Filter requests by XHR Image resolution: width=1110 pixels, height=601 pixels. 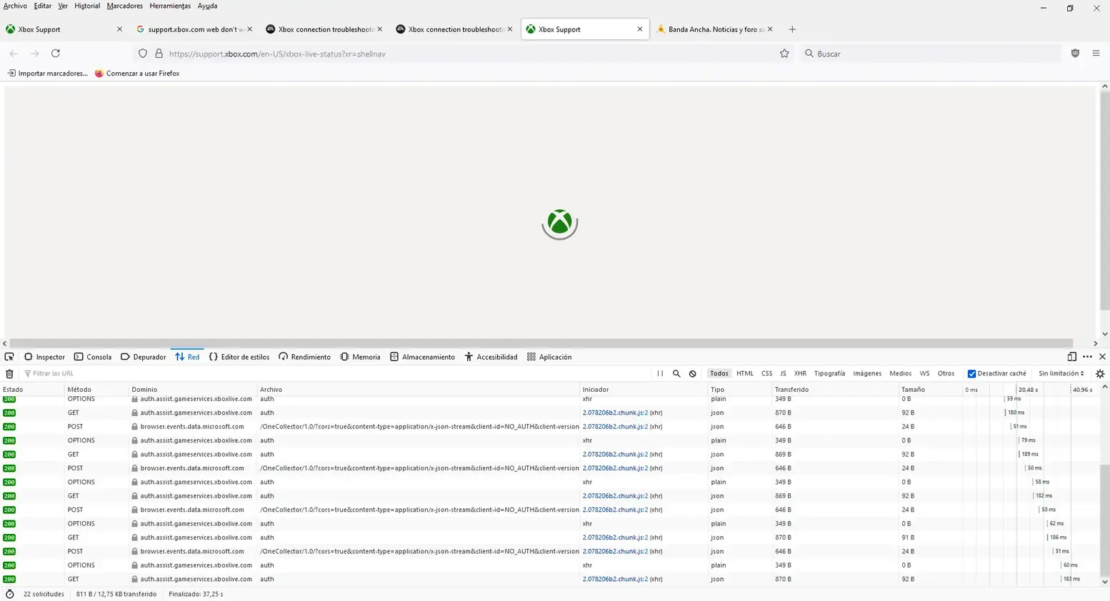pos(800,373)
